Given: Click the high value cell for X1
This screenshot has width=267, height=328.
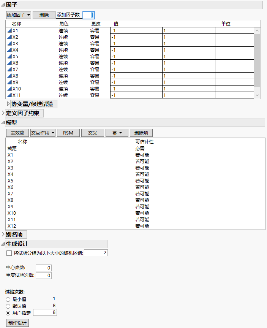Looking at the screenshot, I should pyautogui.click(x=189, y=30).
